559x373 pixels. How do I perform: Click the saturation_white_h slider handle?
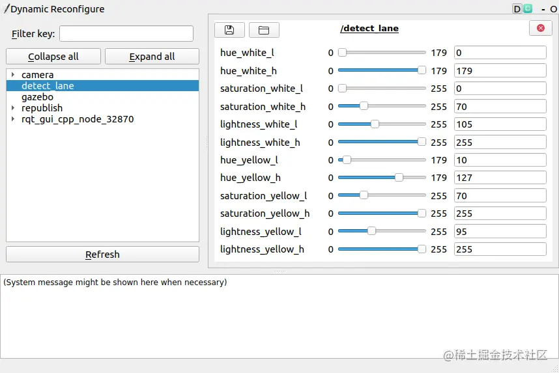tap(364, 106)
